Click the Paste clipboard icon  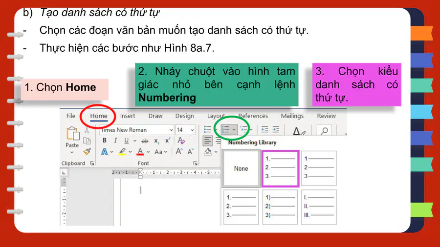click(x=72, y=134)
